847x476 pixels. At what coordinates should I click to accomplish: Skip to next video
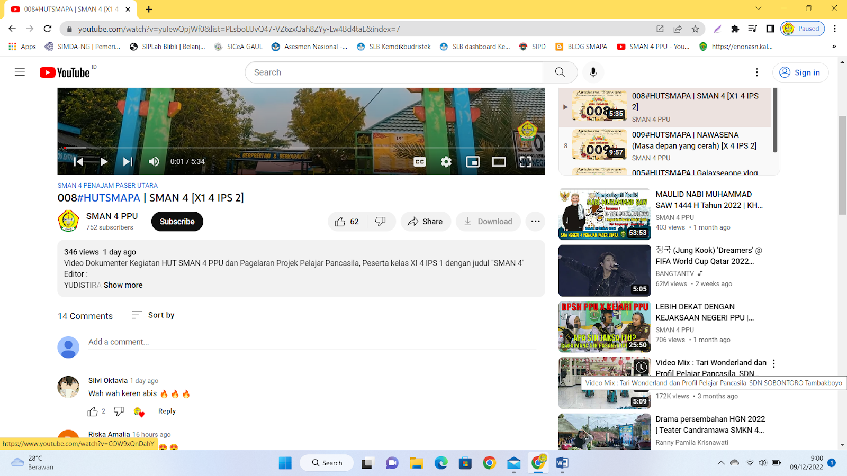(128, 162)
